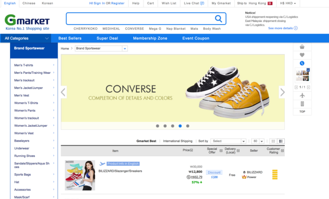Expand the All Categories dropdown
This screenshot has height=199, width=329.
(26, 38)
